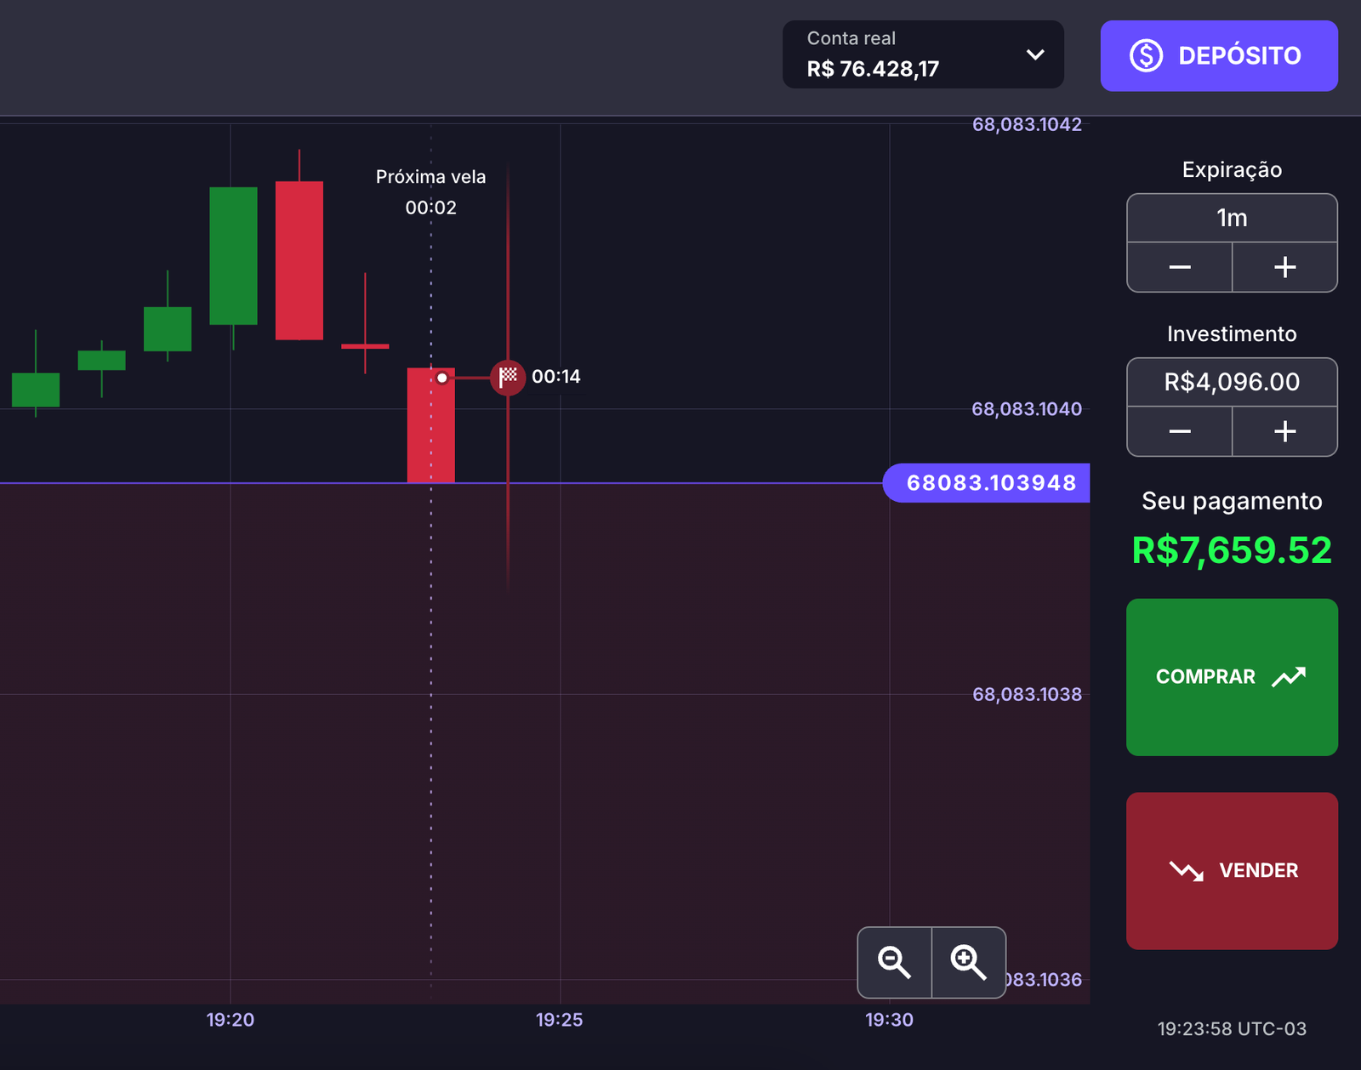Decrease expiration time with minus button
Screen dimensions: 1361x1070
(1179, 267)
